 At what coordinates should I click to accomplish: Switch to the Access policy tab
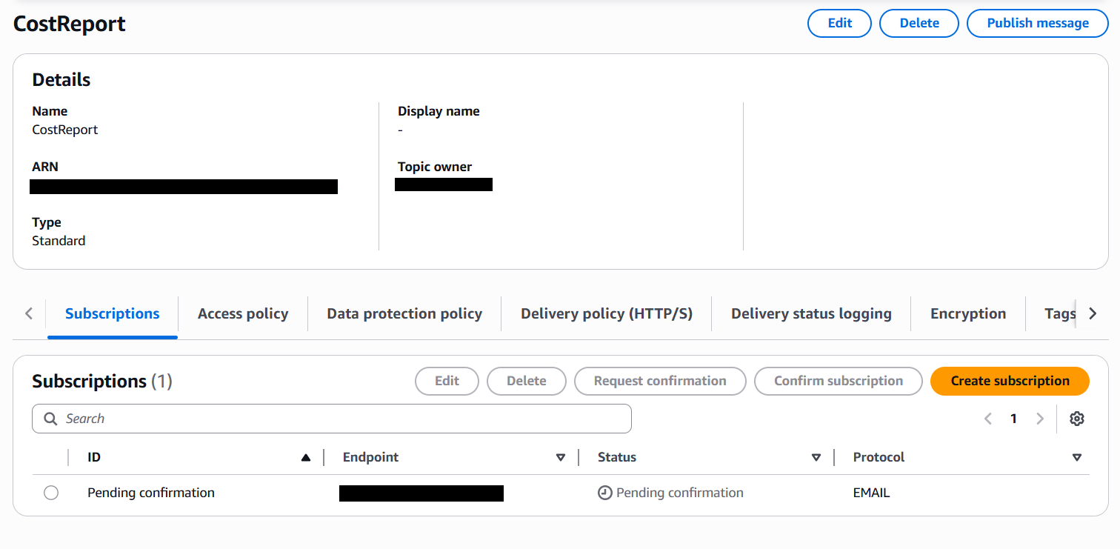(243, 313)
